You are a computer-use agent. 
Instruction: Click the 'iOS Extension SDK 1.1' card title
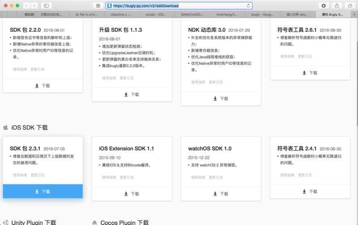(x=127, y=149)
